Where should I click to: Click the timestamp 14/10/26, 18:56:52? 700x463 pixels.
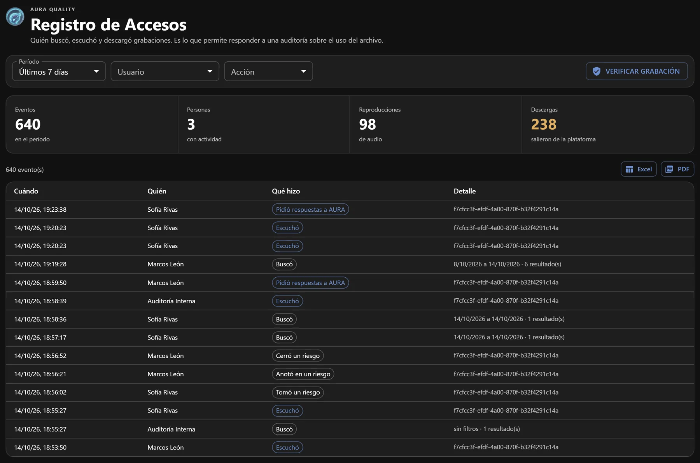pyautogui.click(x=40, y=356)
